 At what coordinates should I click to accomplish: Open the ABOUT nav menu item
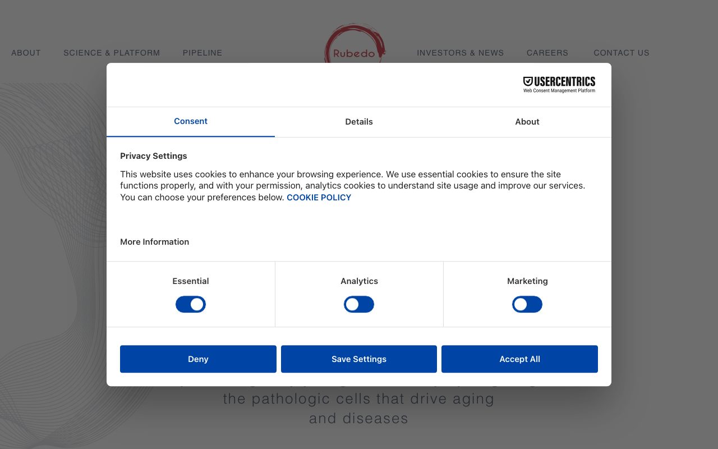click(26, 53)
